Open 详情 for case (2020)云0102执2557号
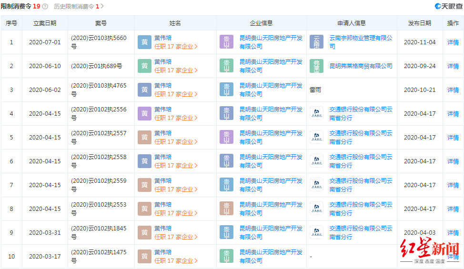 click(453, 138)
